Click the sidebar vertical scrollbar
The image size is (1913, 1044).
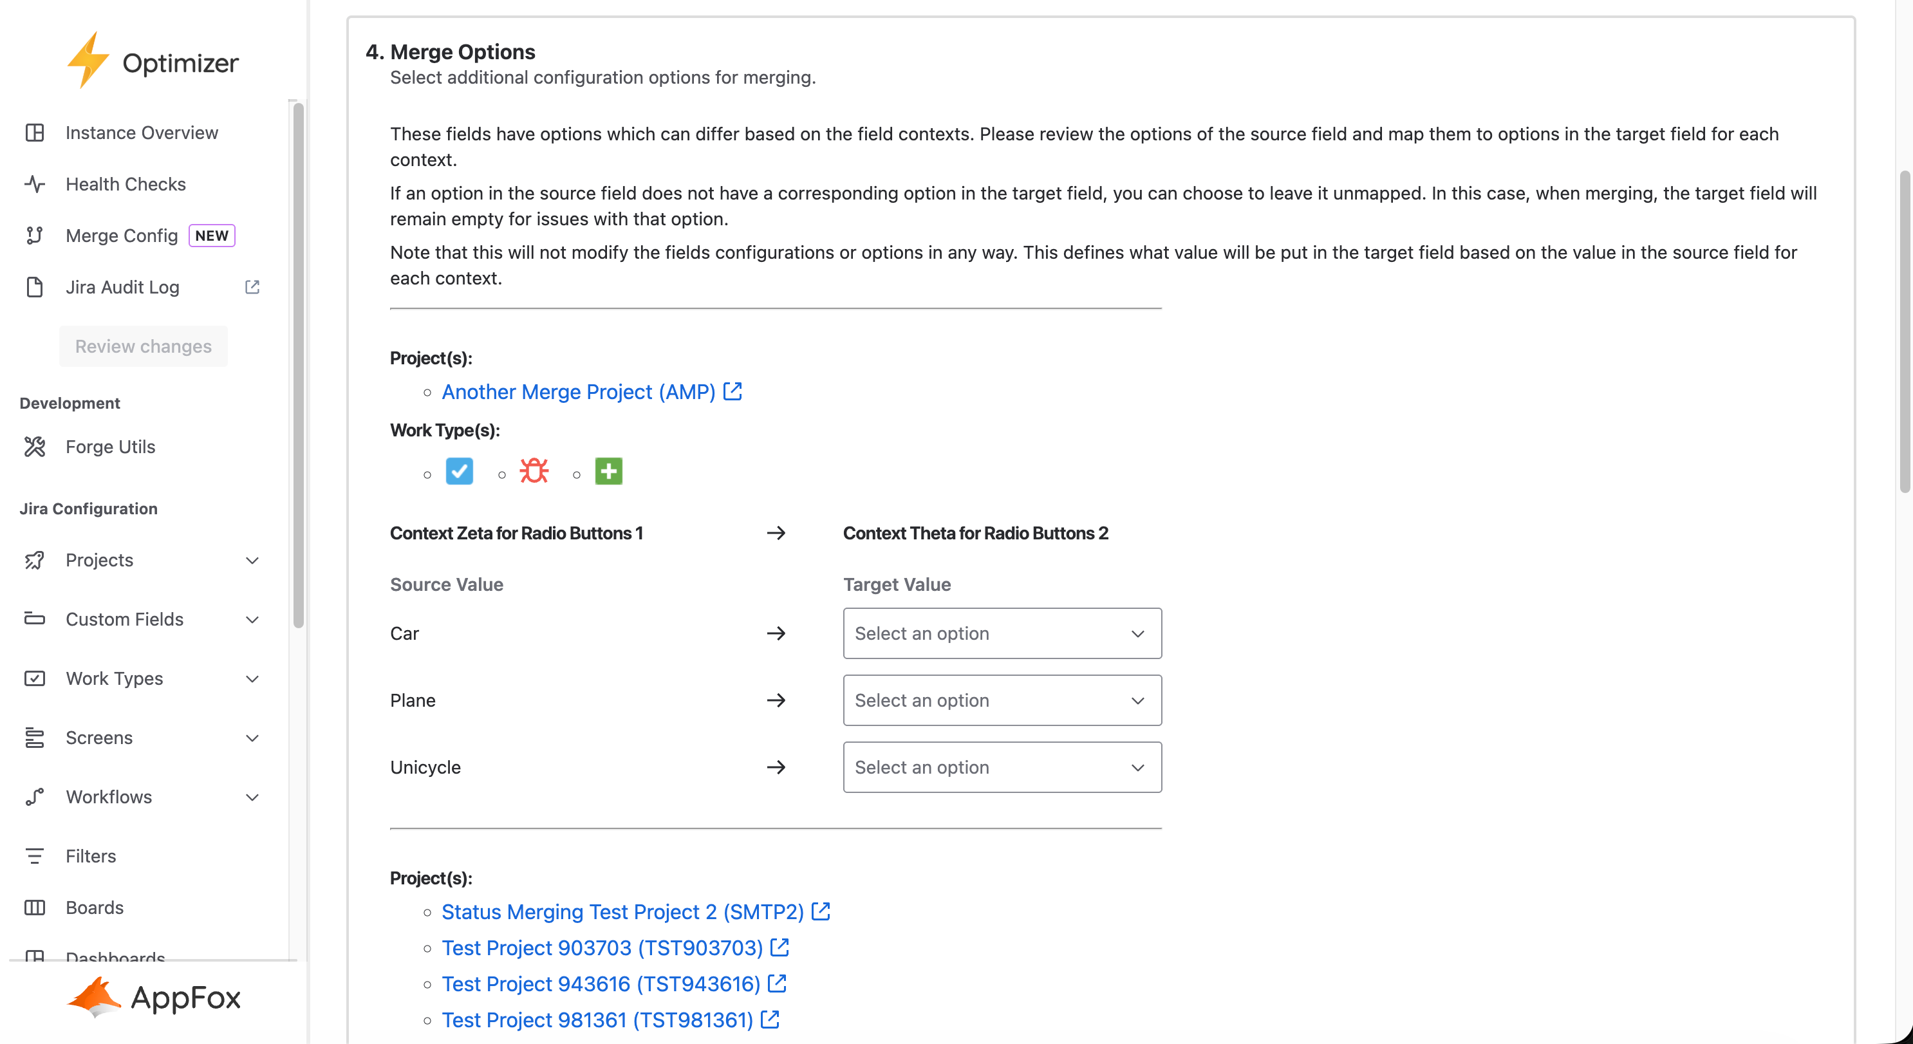coord(299,364)
